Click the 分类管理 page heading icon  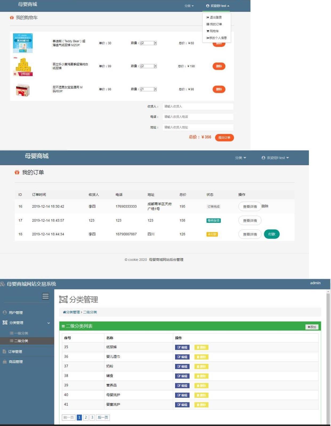pos(63,299)
